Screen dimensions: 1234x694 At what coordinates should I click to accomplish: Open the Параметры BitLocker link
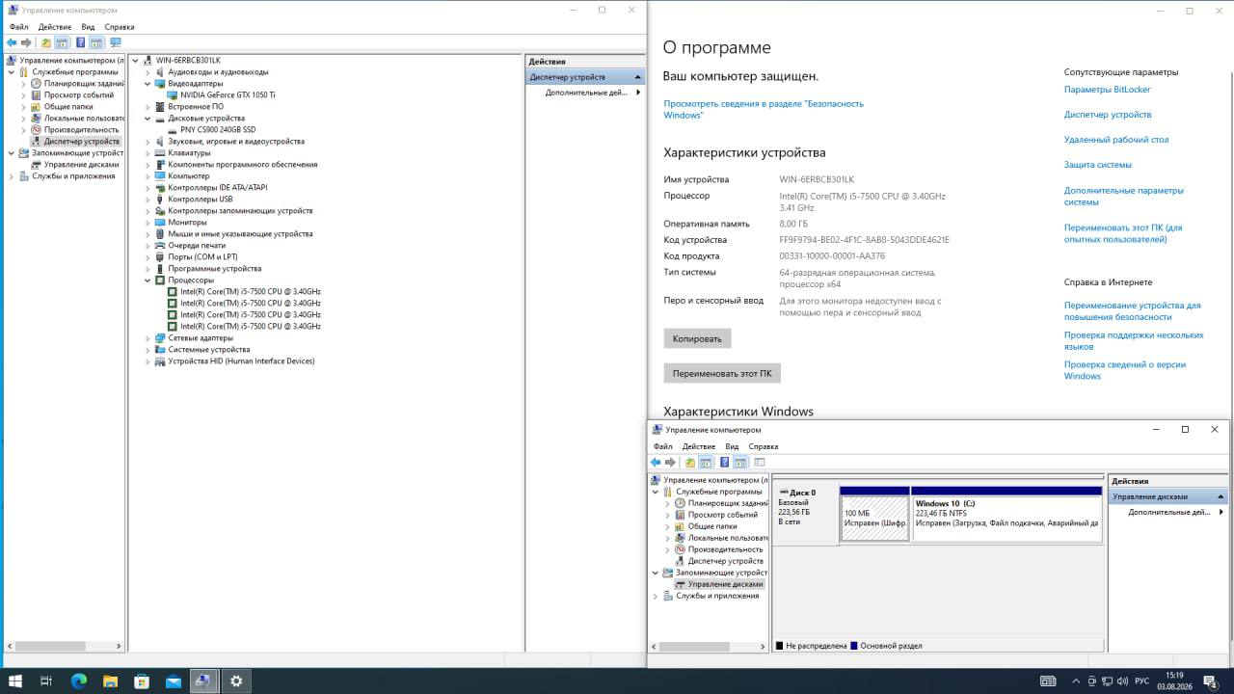coord(1107,90)
